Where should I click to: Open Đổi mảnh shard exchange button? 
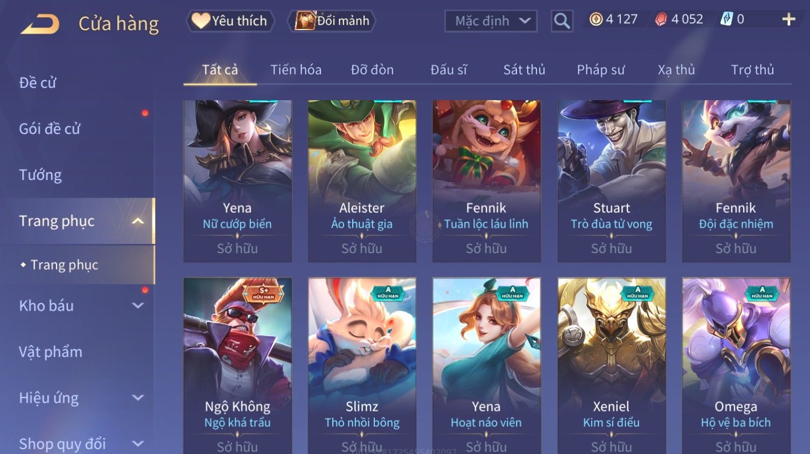coord(331,21)
